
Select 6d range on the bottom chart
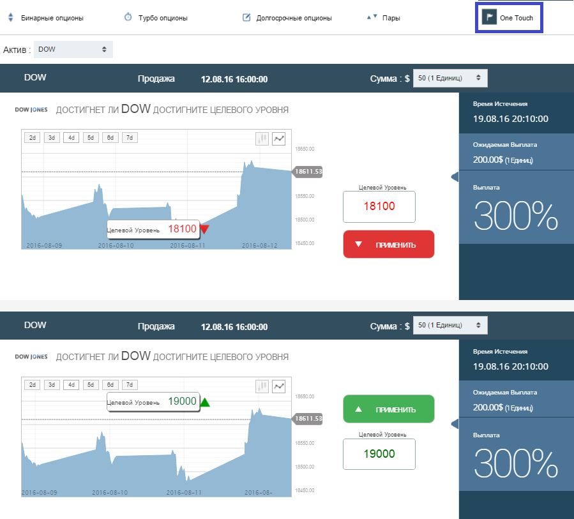click(x=110, y=385)
